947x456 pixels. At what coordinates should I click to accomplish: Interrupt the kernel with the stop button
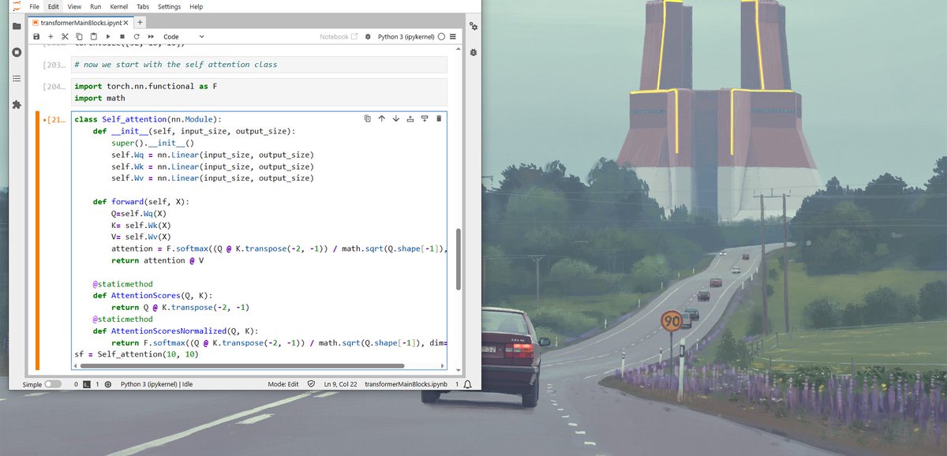click(122, 37)
